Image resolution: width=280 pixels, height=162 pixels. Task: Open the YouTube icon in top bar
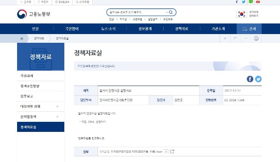[x=258, y=2]
